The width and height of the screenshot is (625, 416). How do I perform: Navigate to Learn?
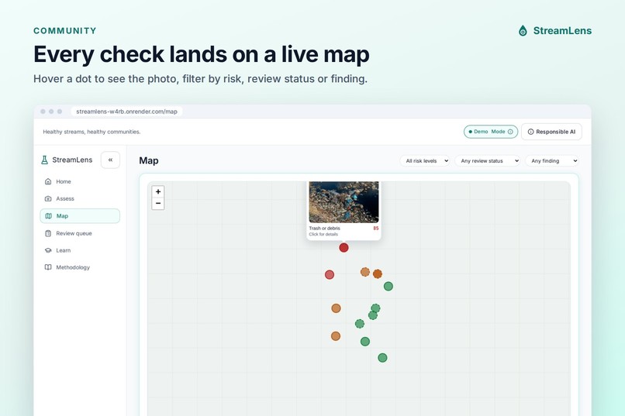click(80, 250)
